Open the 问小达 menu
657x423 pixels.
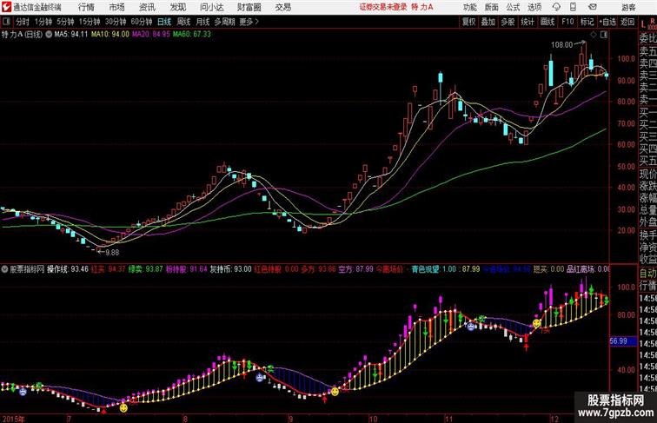tap(211, 7)
